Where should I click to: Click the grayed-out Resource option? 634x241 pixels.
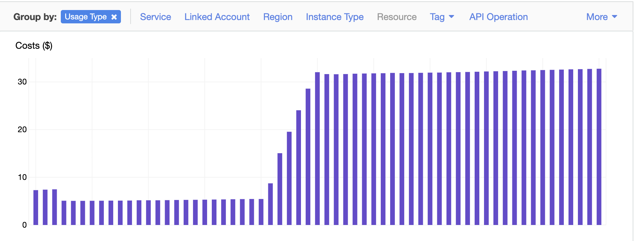[x=397, y=17]
